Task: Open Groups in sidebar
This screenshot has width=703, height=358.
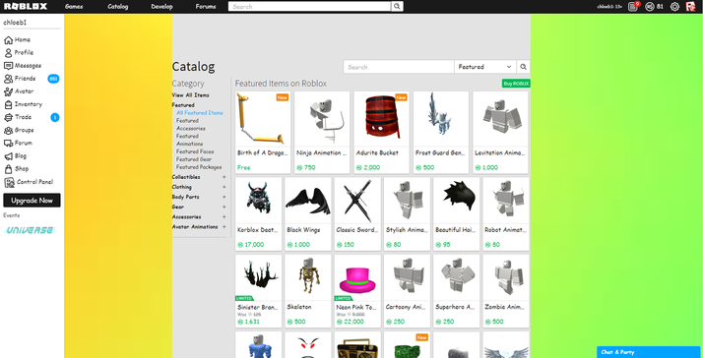Action: point(19,131)
